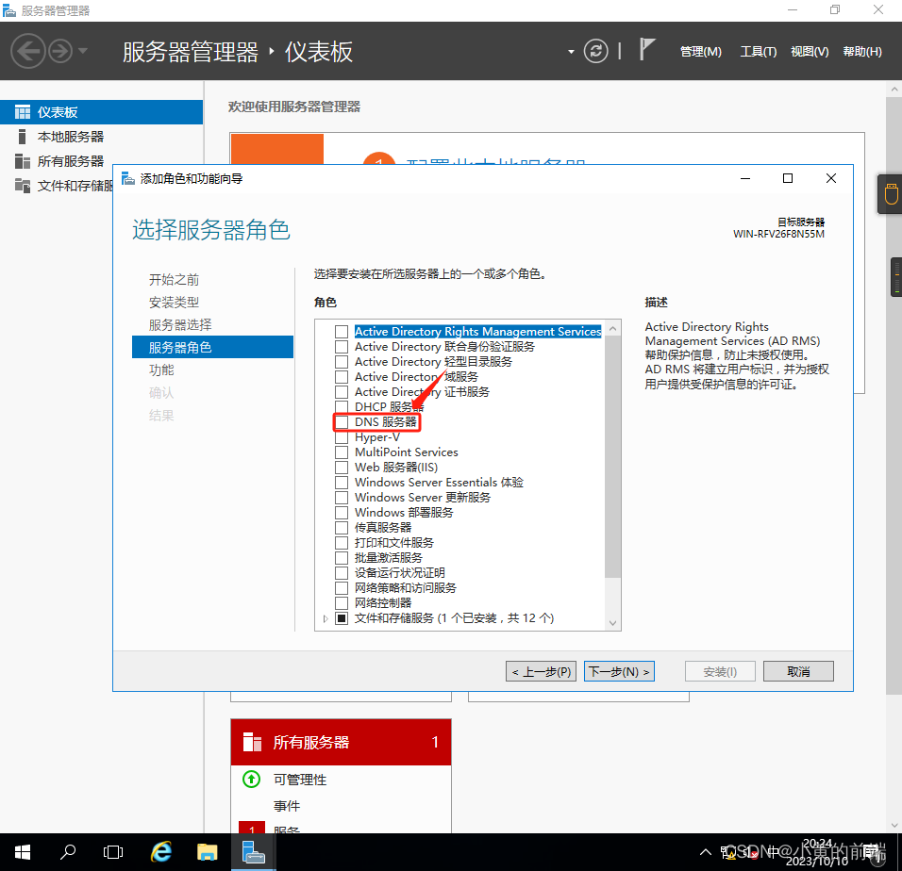This screenshot has width=902, height=871.
Task: Check Windows Server Essentials 体验
Action: [x=342, y=482]
